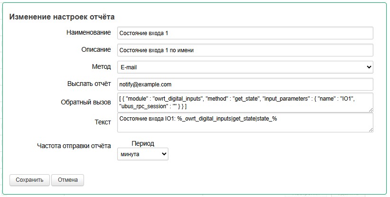Click the Выслать отчёт label
Image resolution: width=390 pixels, height=197 pixels.
(x=89, y=84)
